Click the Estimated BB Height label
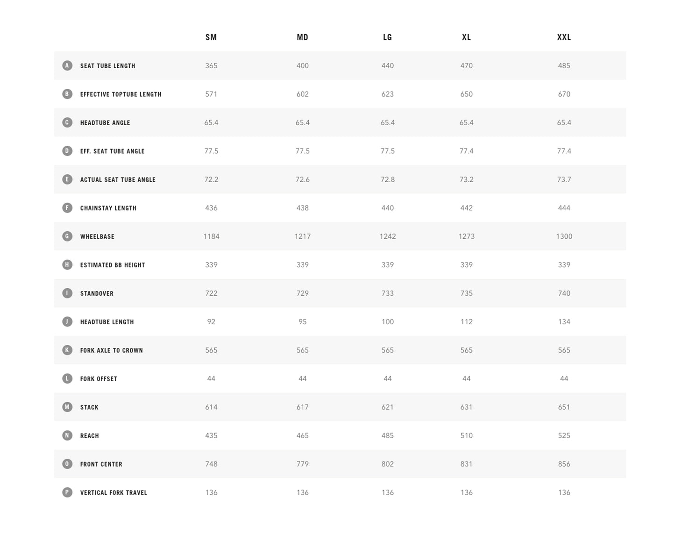 pyautogui.click(x=113, y=265)
